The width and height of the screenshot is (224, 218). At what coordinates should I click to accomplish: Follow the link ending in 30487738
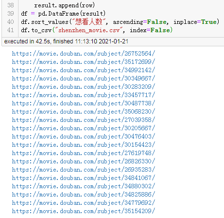[x=84, y=103]
